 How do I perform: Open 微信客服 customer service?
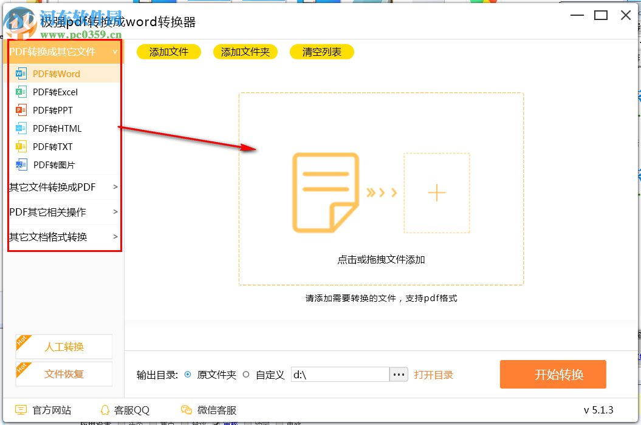pos(210,410)
